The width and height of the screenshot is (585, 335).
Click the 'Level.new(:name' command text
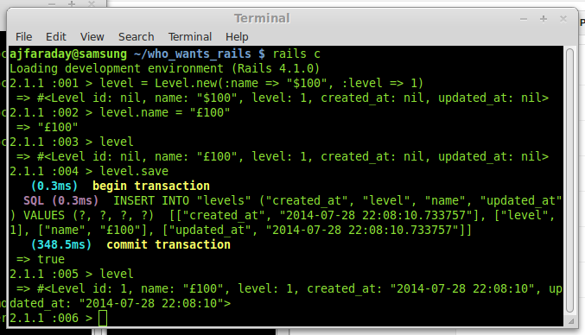[x=207, y=83]
